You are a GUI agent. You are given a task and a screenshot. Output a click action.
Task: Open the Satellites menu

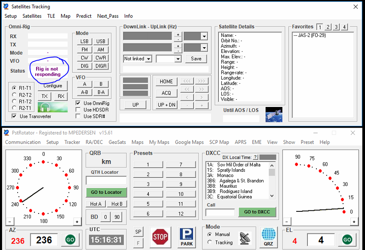(32, 16)
